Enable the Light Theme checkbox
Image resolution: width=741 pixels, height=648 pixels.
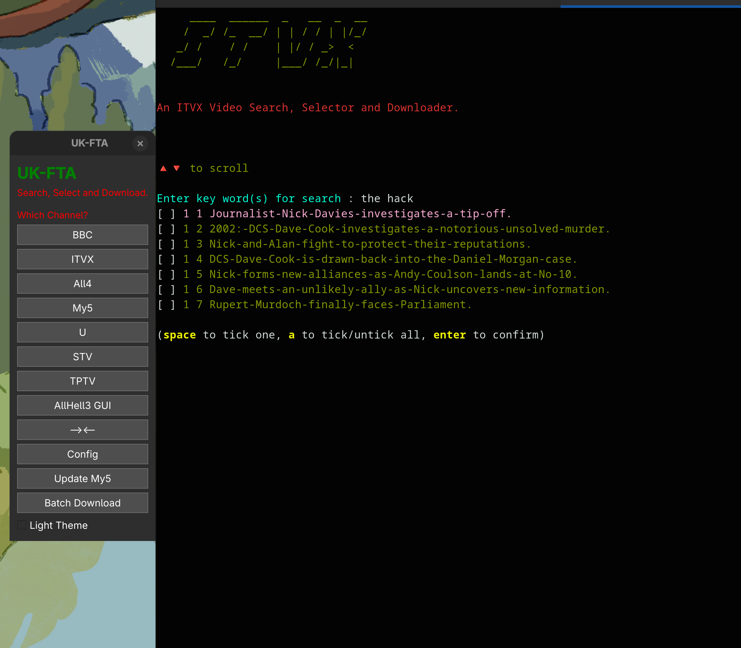(22, 525)
